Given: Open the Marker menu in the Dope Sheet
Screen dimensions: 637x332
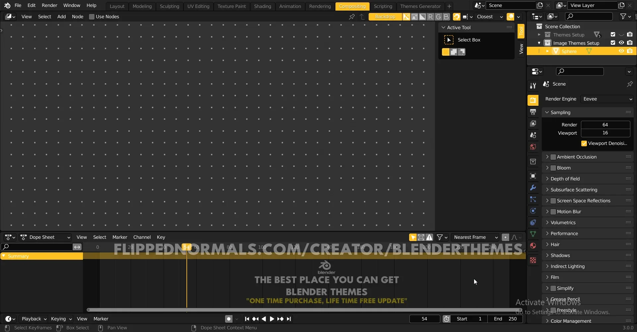Looking at the screenshot, I should [120, 237].
